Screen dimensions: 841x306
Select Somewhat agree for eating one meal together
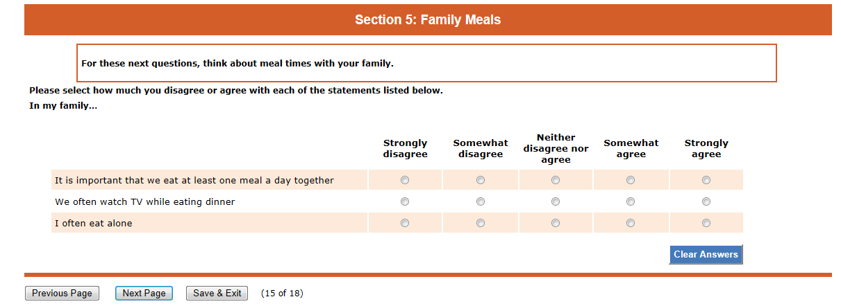pyautogui.click(x=631, y=180)
